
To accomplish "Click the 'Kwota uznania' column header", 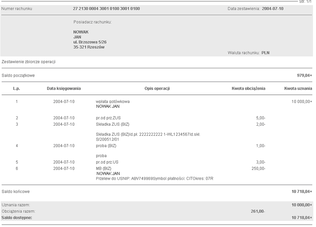I will click(298, 88).
